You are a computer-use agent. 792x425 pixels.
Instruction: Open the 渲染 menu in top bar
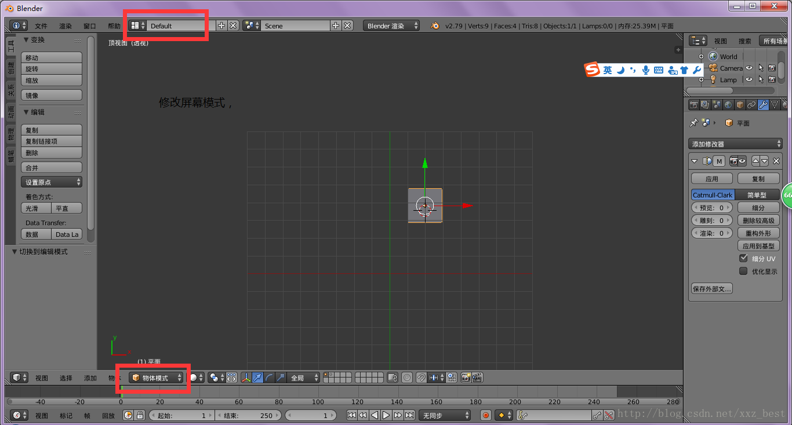point(65,26)
